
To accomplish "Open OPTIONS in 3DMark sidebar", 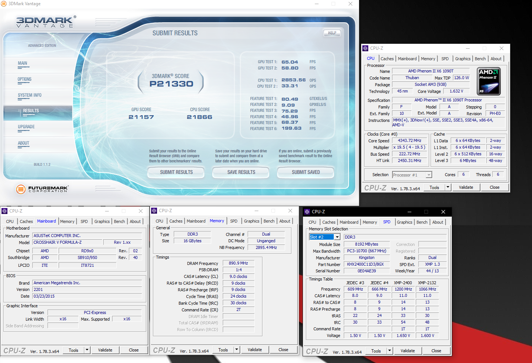I will point(25,80).
